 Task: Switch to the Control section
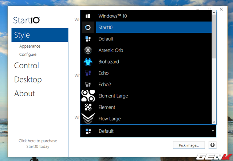pos(27,65)
